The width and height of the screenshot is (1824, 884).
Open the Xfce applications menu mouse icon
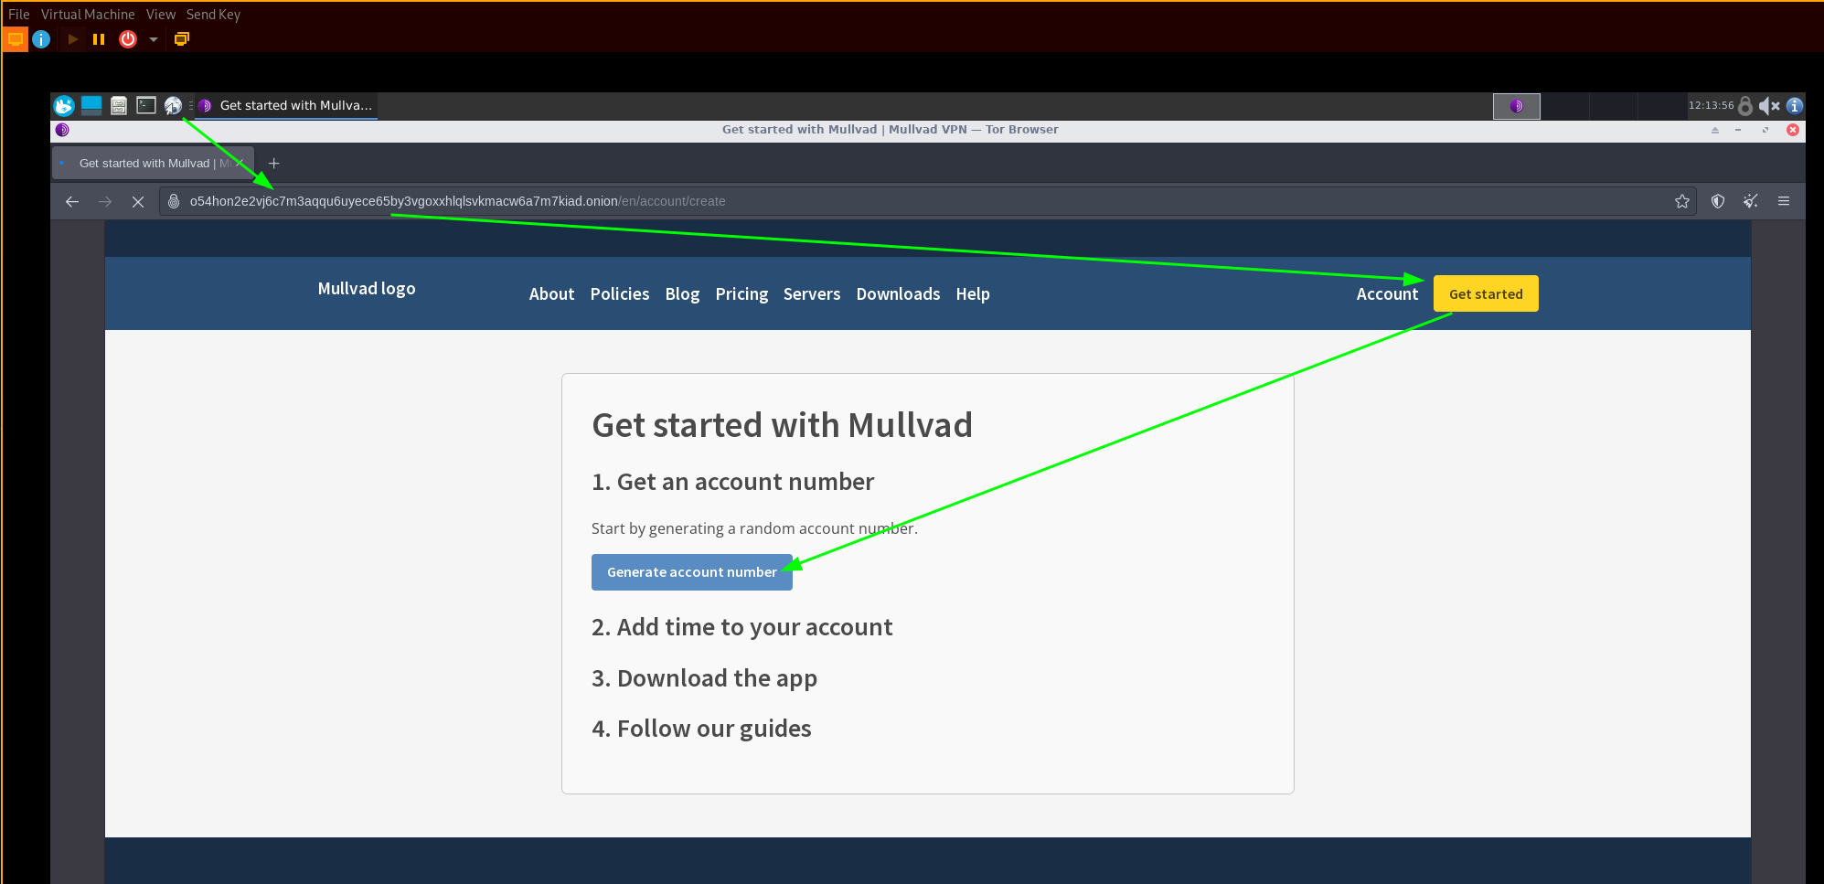[x=63, y=105]
